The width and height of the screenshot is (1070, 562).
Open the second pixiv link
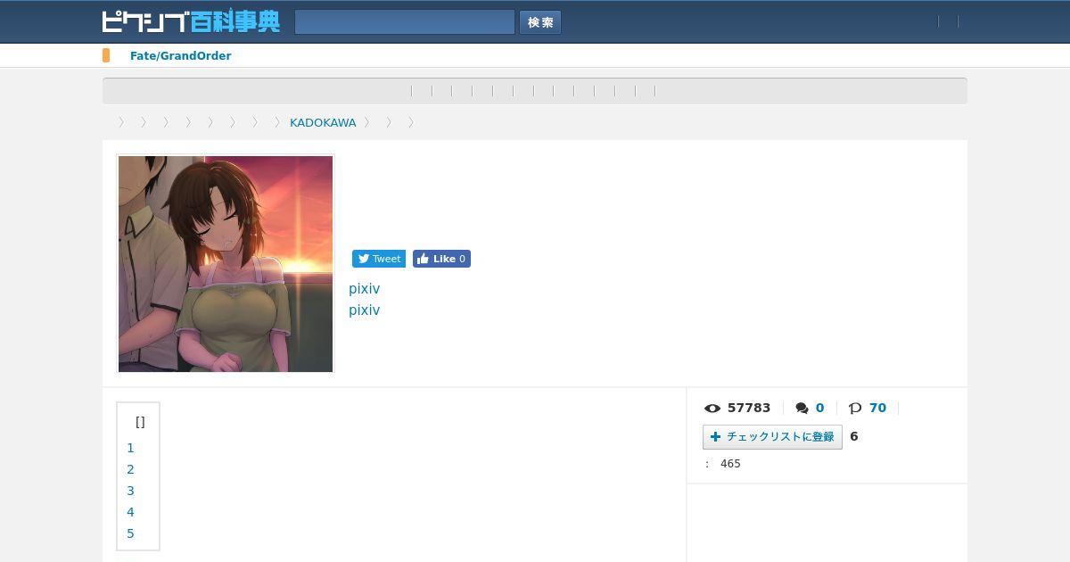364,310
